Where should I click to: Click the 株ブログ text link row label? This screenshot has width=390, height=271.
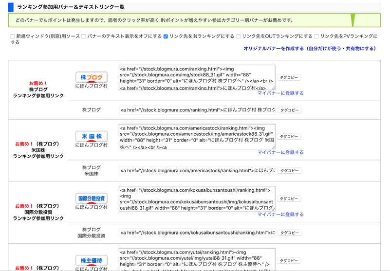[x=92, y=109]
